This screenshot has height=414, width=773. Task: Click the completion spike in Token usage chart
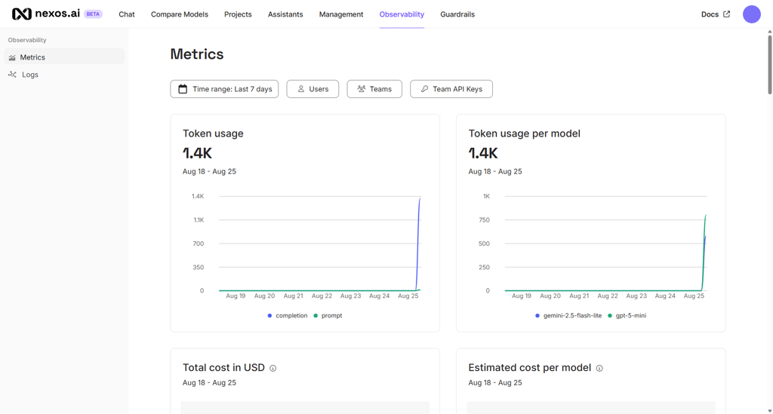tap(418, 244)
